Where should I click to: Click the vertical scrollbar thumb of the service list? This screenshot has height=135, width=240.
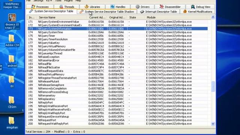click(213, 87)
